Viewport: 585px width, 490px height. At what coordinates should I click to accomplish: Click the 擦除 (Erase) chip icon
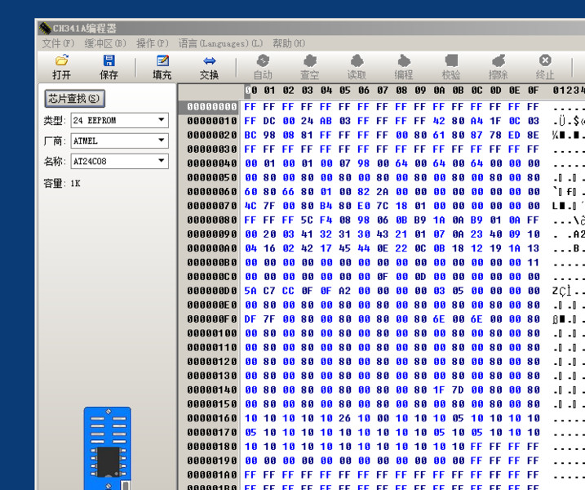click(x=498, y=67)
